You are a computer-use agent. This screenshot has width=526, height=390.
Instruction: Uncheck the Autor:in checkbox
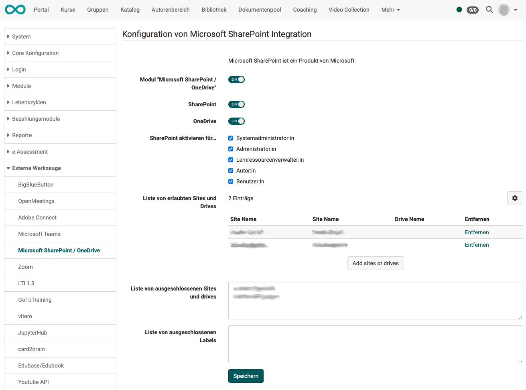point(231,170)
